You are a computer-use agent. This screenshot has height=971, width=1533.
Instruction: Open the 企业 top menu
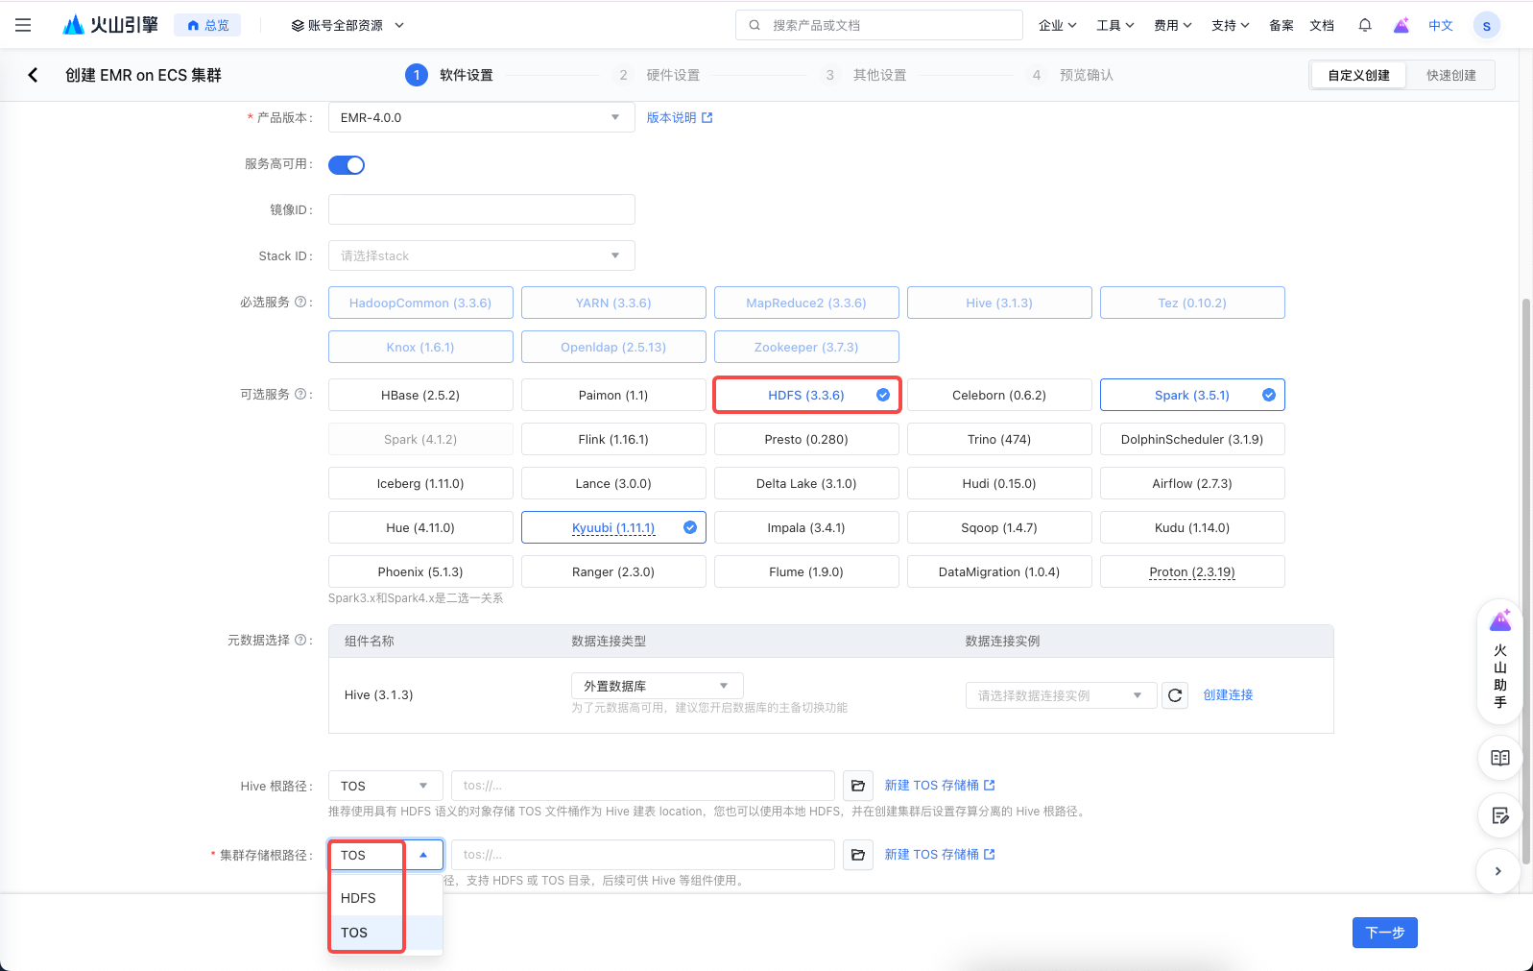pos(1058,26)
